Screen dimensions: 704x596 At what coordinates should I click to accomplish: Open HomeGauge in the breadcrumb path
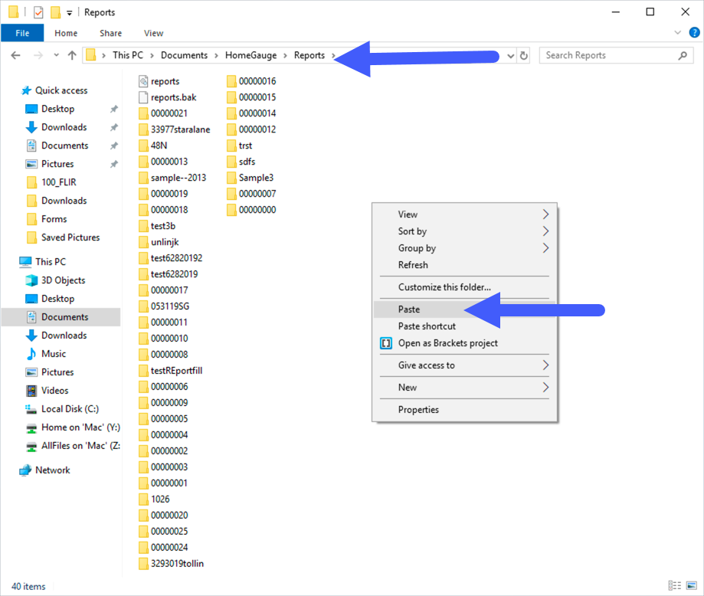tap(253, 54)
